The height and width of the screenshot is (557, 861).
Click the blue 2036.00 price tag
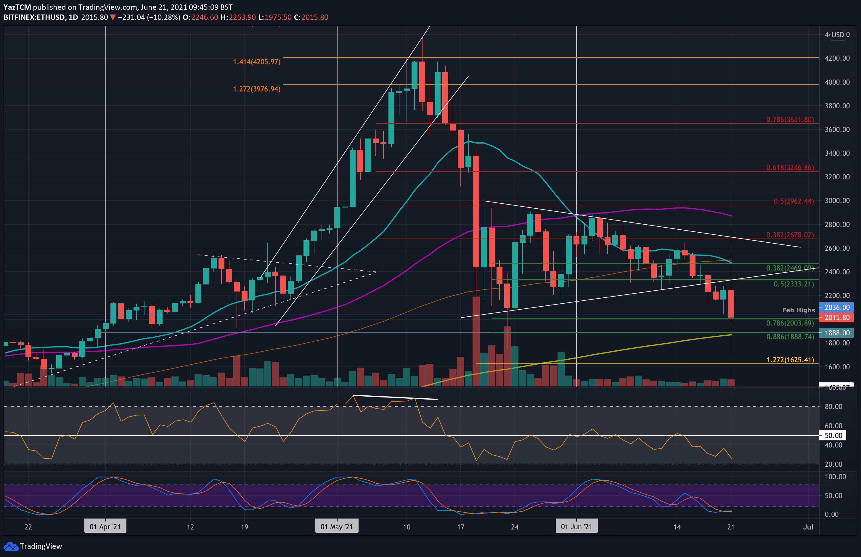pyautogui.click(x=836, y=308)
